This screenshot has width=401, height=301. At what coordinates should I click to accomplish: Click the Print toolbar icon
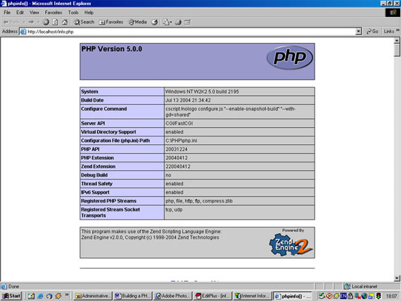(177, 22)
